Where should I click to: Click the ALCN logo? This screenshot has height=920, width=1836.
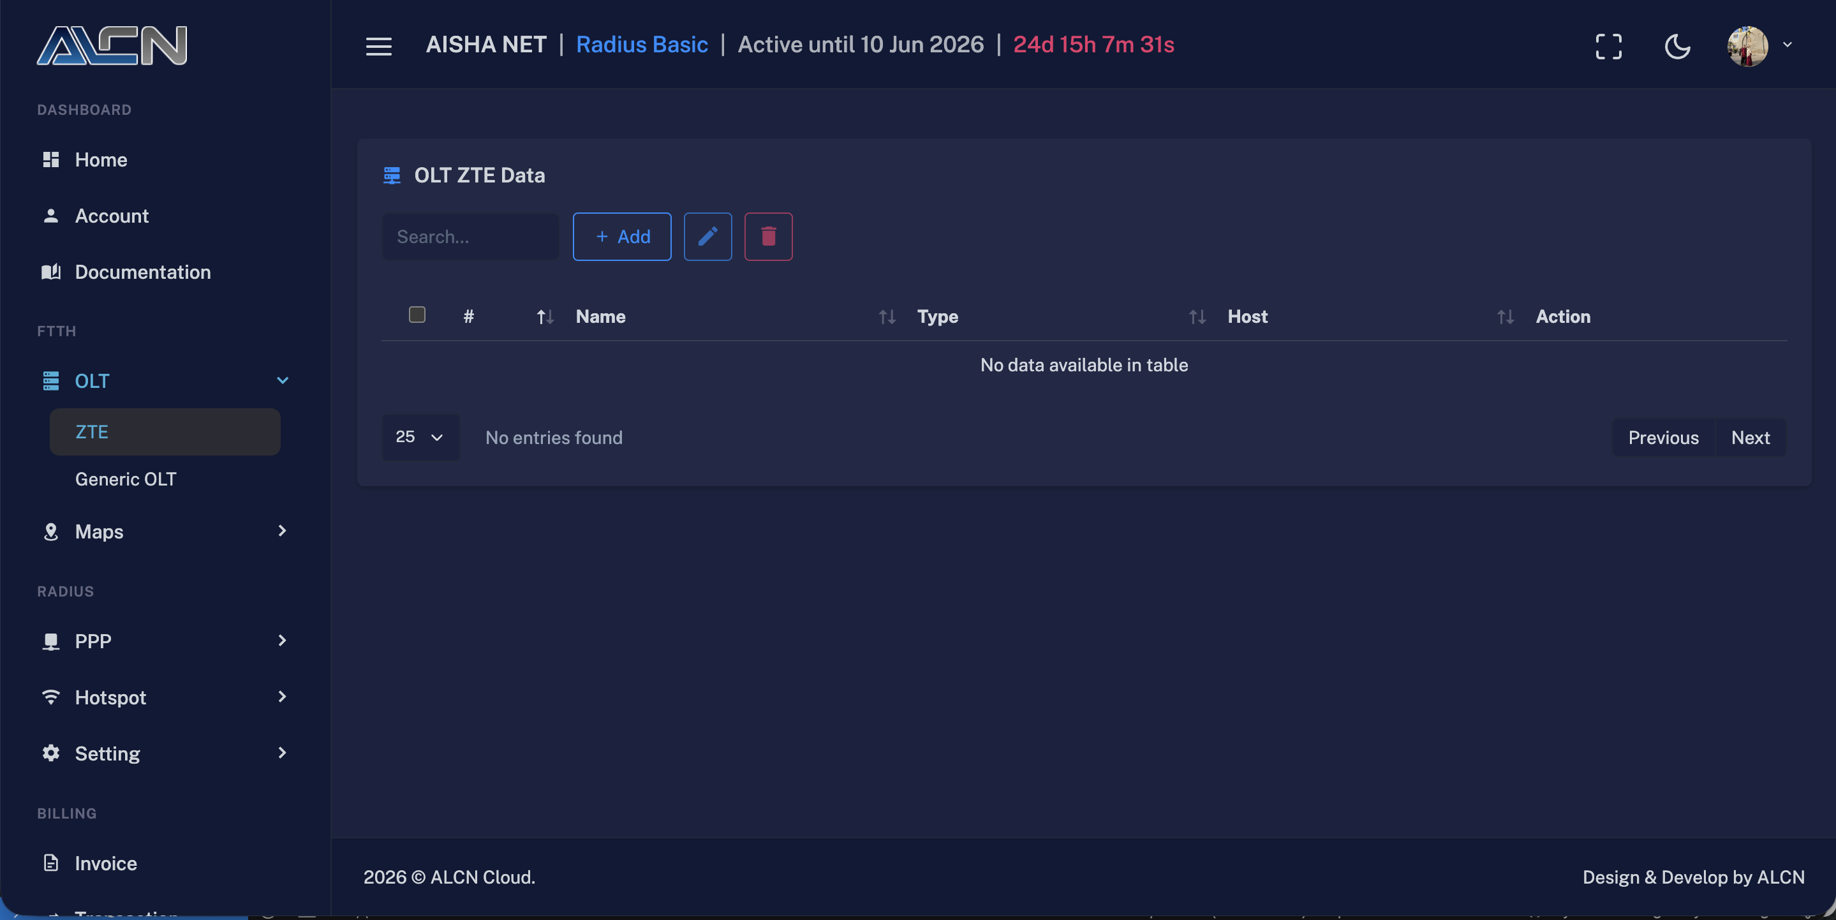112,45
